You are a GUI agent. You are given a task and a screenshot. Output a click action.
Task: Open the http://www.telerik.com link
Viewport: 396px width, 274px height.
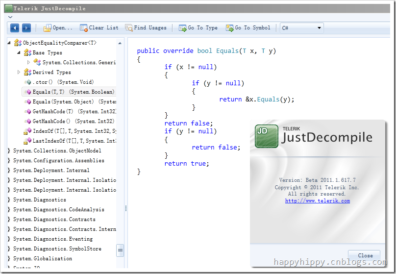(x=318, y=201)
